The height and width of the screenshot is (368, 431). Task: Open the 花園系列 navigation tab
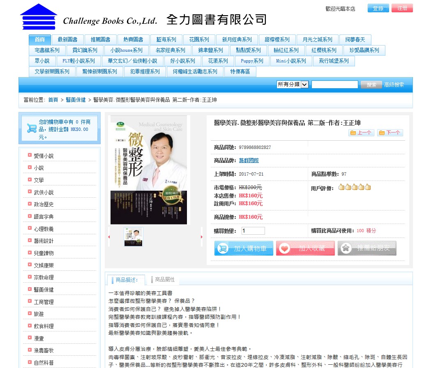coord(199,40)
